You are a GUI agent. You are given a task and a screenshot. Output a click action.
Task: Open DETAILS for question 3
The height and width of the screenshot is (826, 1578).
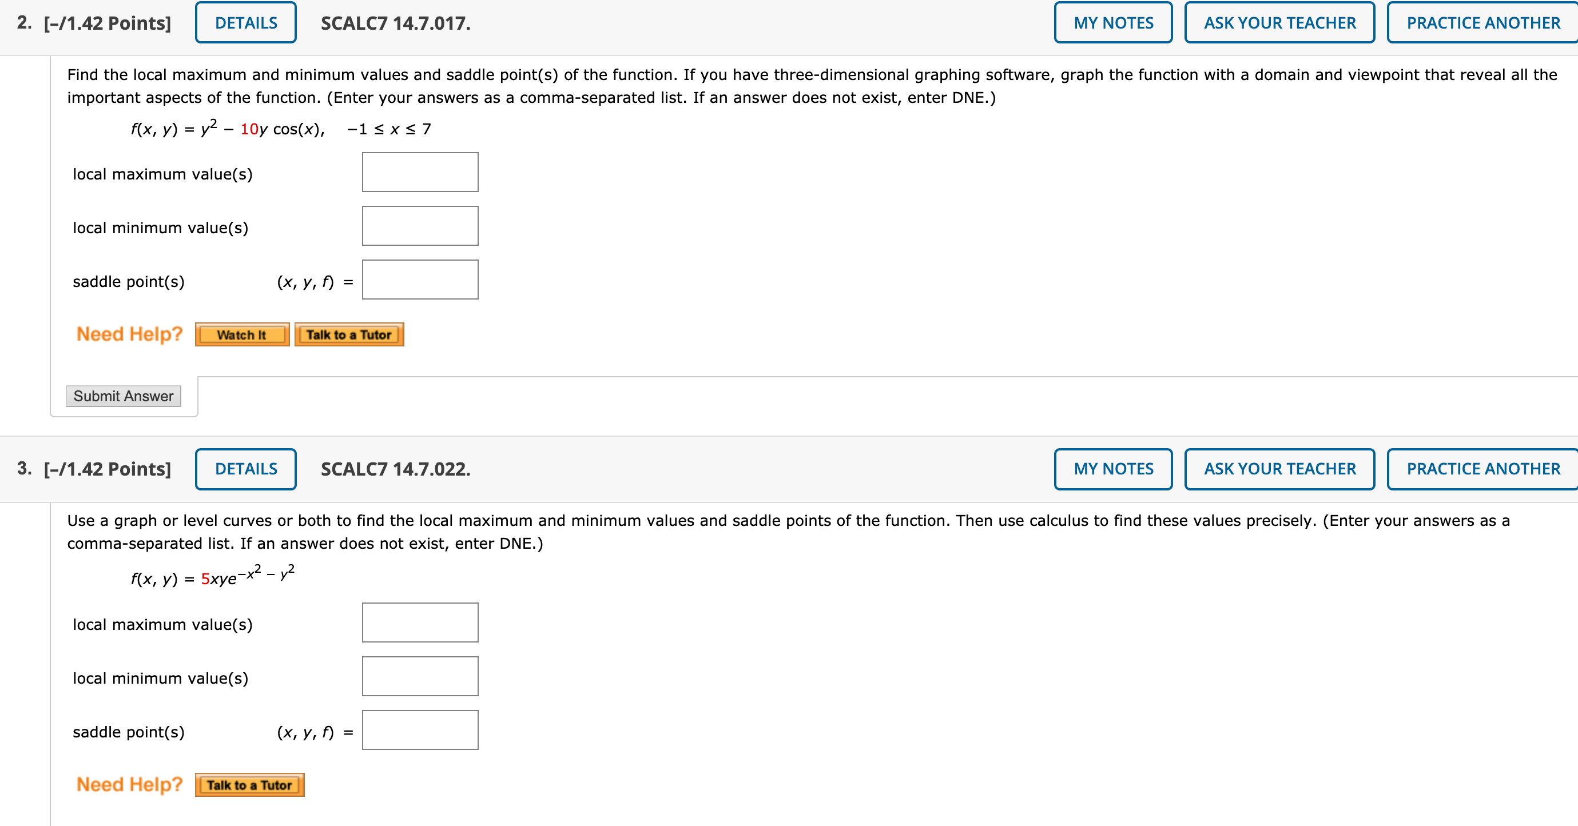(x=245, y=469)
